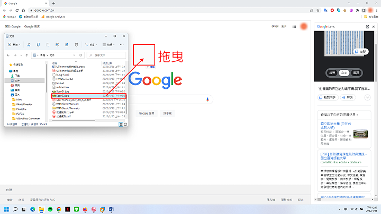
Task: Click the Share icon in Explorer toolbar
Action: 67,44
